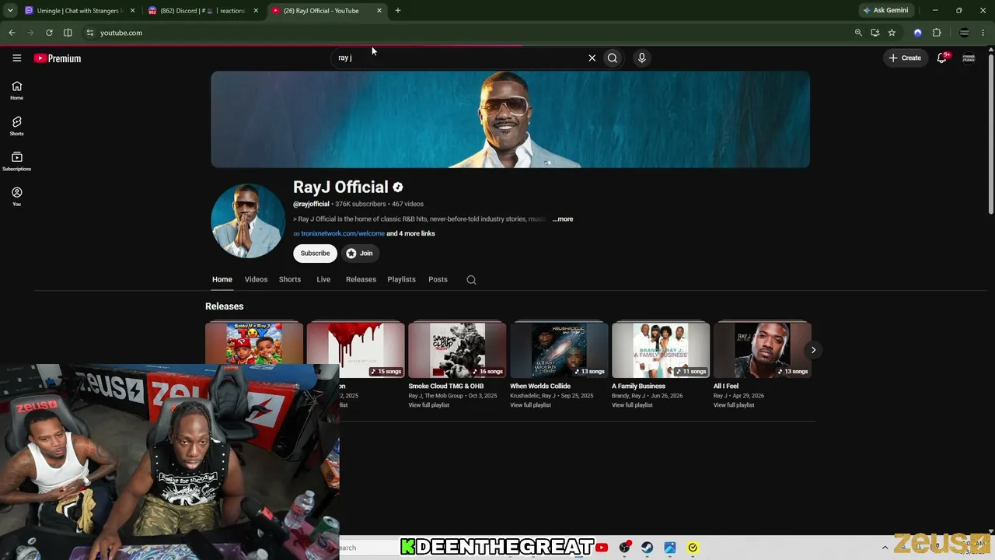Open Home in the YouTube sidebar
Screen dimensions: 995x560
(16, 90)
